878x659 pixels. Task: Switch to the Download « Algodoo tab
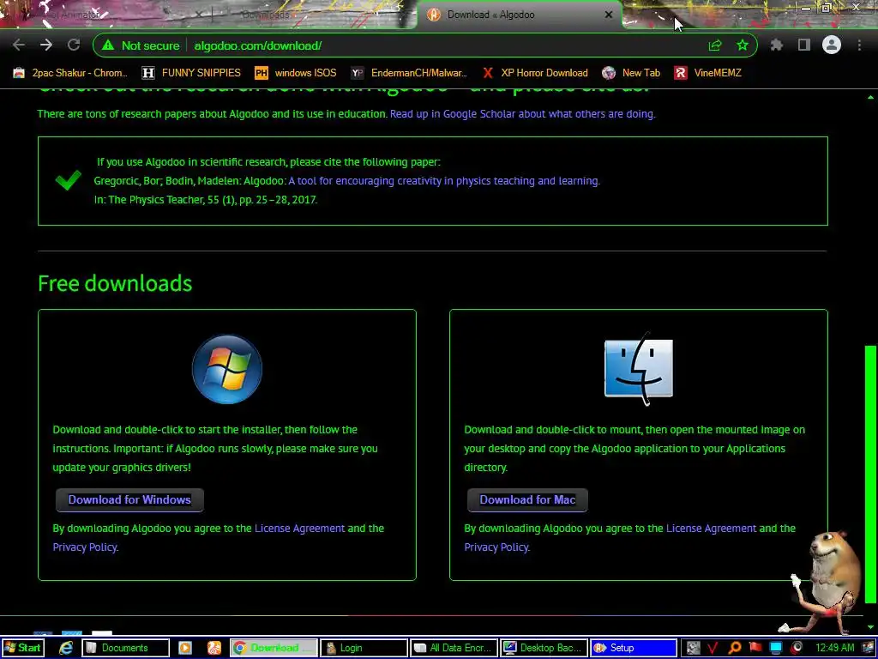[518, 15]
